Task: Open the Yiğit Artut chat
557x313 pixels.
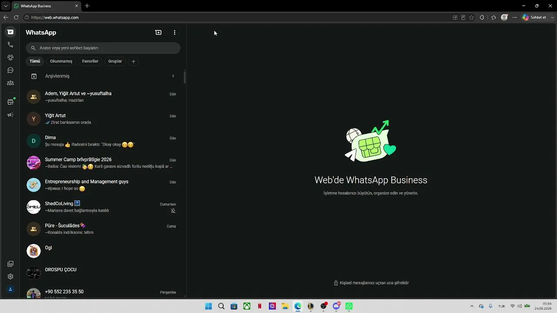Action: click(x=103, y=119)
